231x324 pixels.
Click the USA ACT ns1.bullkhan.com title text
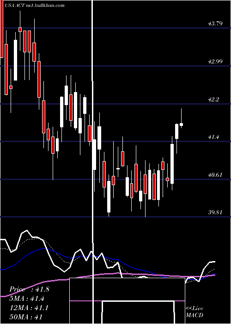35,6
